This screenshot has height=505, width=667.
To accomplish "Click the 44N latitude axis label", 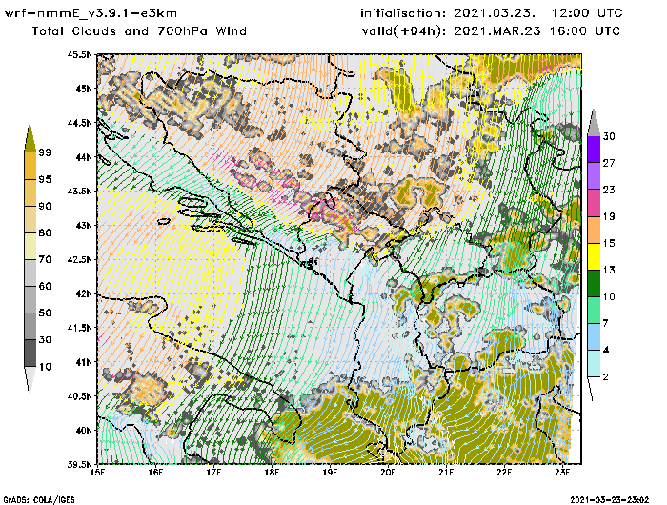I will (x=84, y=157).
